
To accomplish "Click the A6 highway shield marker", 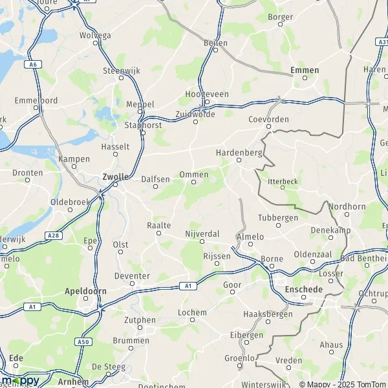I will click(33, 65).
